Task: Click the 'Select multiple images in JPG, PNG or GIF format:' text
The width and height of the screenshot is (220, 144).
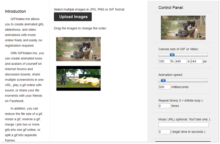Action: pos(89,10)
